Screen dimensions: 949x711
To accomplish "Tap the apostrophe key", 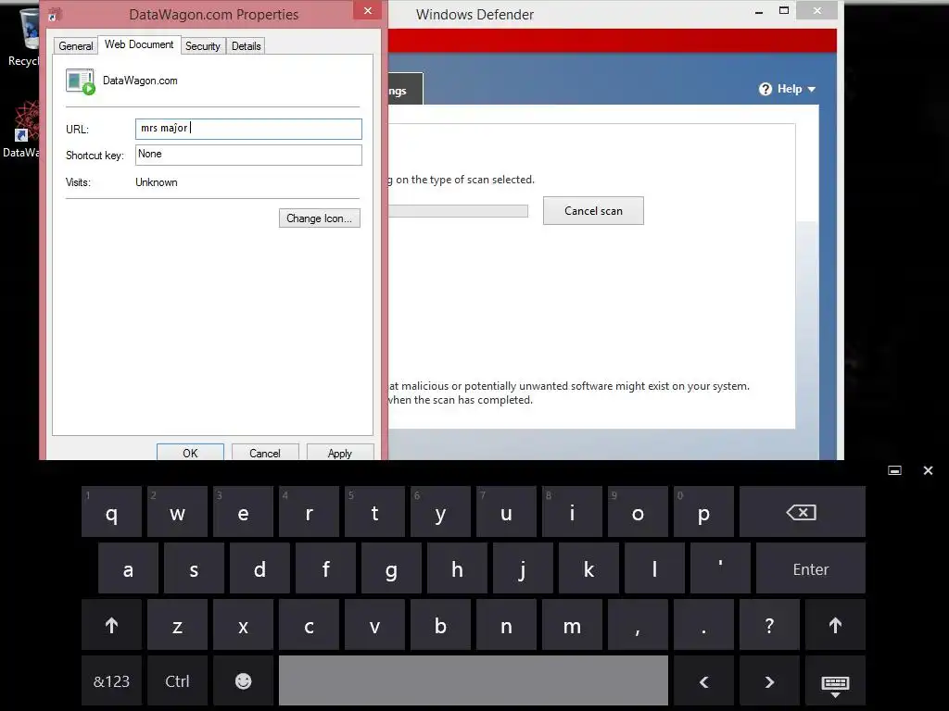I will (x=720, y=569).
